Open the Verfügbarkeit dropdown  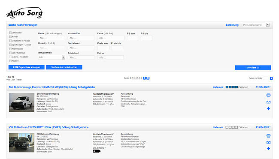pyautogui.click(x=52, y=57)
